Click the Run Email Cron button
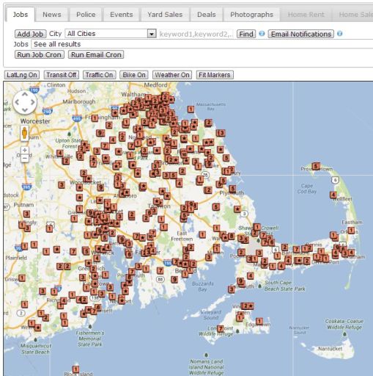This screenshot has height=376, width=373. click(96, 54)
